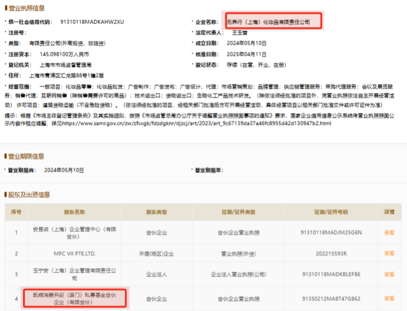Click the 证照/证件类型 column header
407x311 pixels.
pos(239,212)
